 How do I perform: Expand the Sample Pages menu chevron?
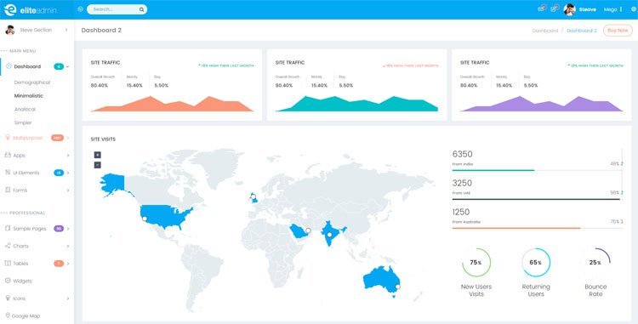coord(68,229)
